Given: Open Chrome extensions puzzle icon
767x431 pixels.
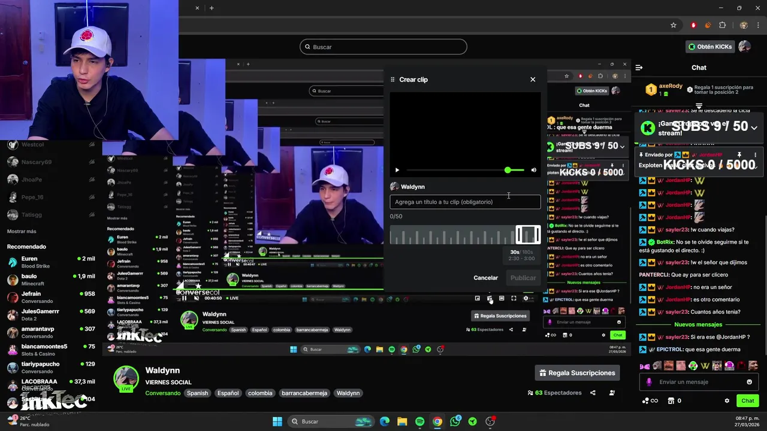Looking at the screenshot, I should pyautogui.click(x=722, y=25).
